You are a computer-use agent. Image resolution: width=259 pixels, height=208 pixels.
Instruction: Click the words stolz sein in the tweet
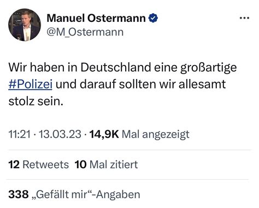click(x=36, y=102)
